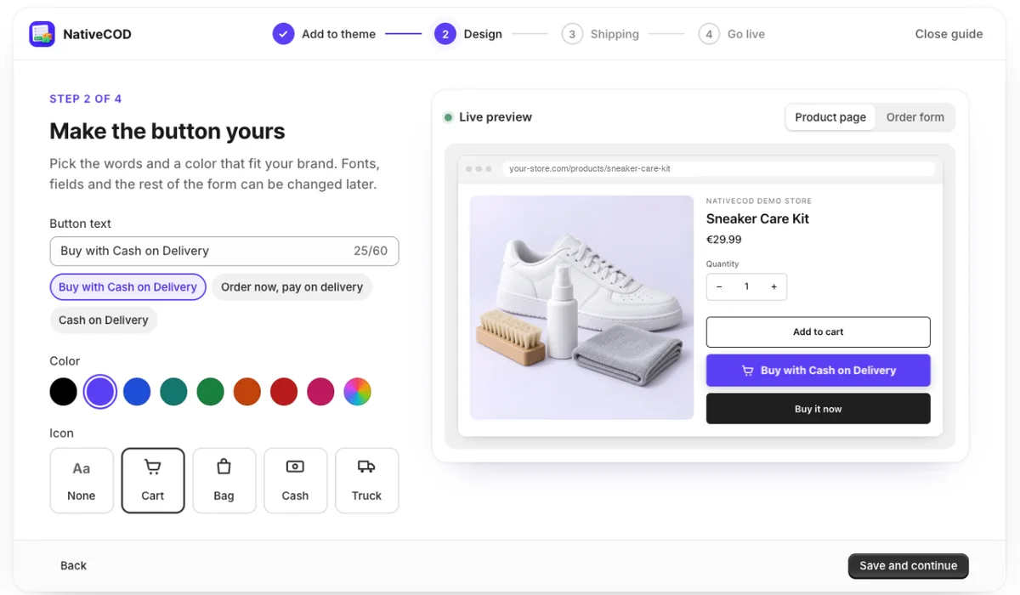The width and height of the screenshot is (1020, 595).
Task: Jump to the Go live step
Action: tap(746, 34)
